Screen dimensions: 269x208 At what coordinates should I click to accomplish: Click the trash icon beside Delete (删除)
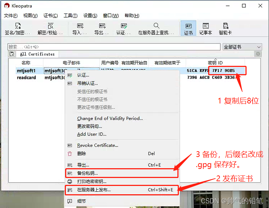[70, 154]
